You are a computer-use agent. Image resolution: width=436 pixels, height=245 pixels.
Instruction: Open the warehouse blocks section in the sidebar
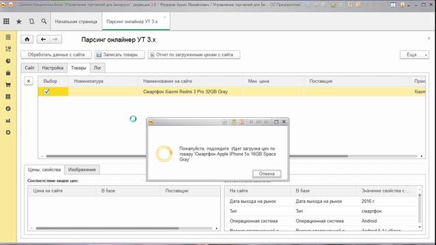[x=8, y=97]
